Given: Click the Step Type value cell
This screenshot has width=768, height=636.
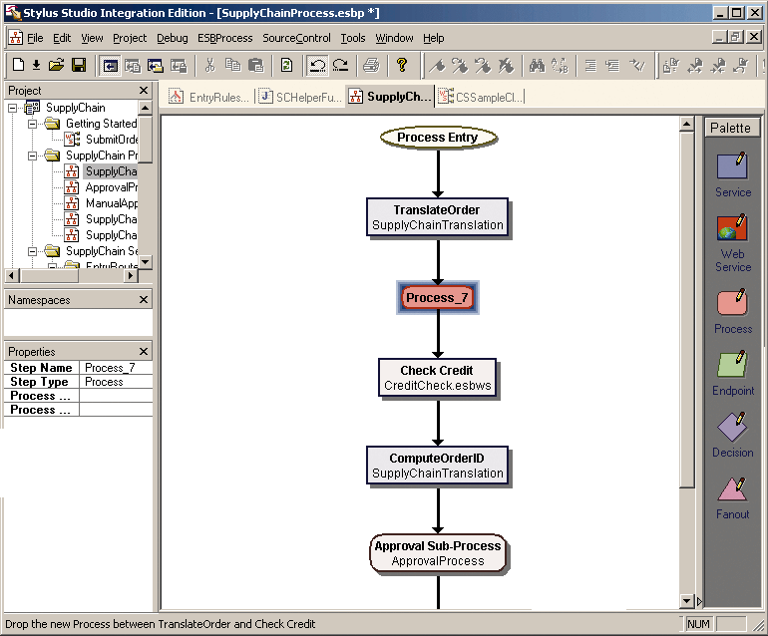Looking at the screenshot, I should pyautogui.click(x=116, y=382).
